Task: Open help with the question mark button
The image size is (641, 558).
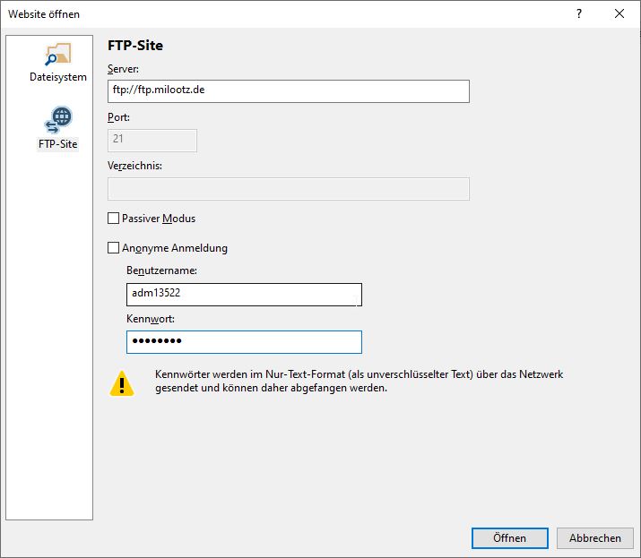Action: click(578, 13)
